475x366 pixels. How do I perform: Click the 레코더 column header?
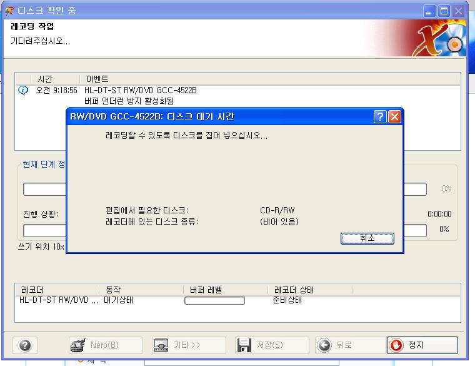tap(57, 290)
